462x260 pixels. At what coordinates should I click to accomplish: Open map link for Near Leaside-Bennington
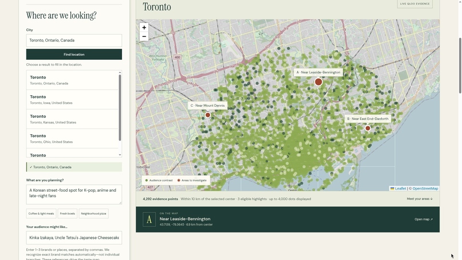pos(424,219)
